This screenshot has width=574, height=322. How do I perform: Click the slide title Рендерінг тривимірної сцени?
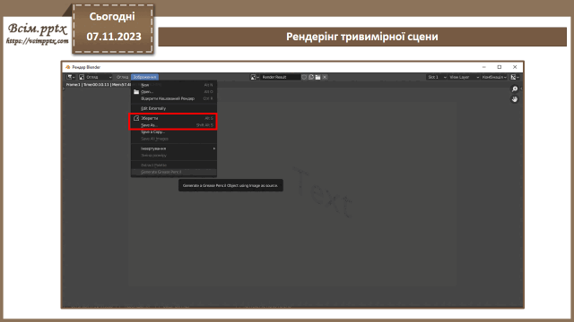pos(362,37)
